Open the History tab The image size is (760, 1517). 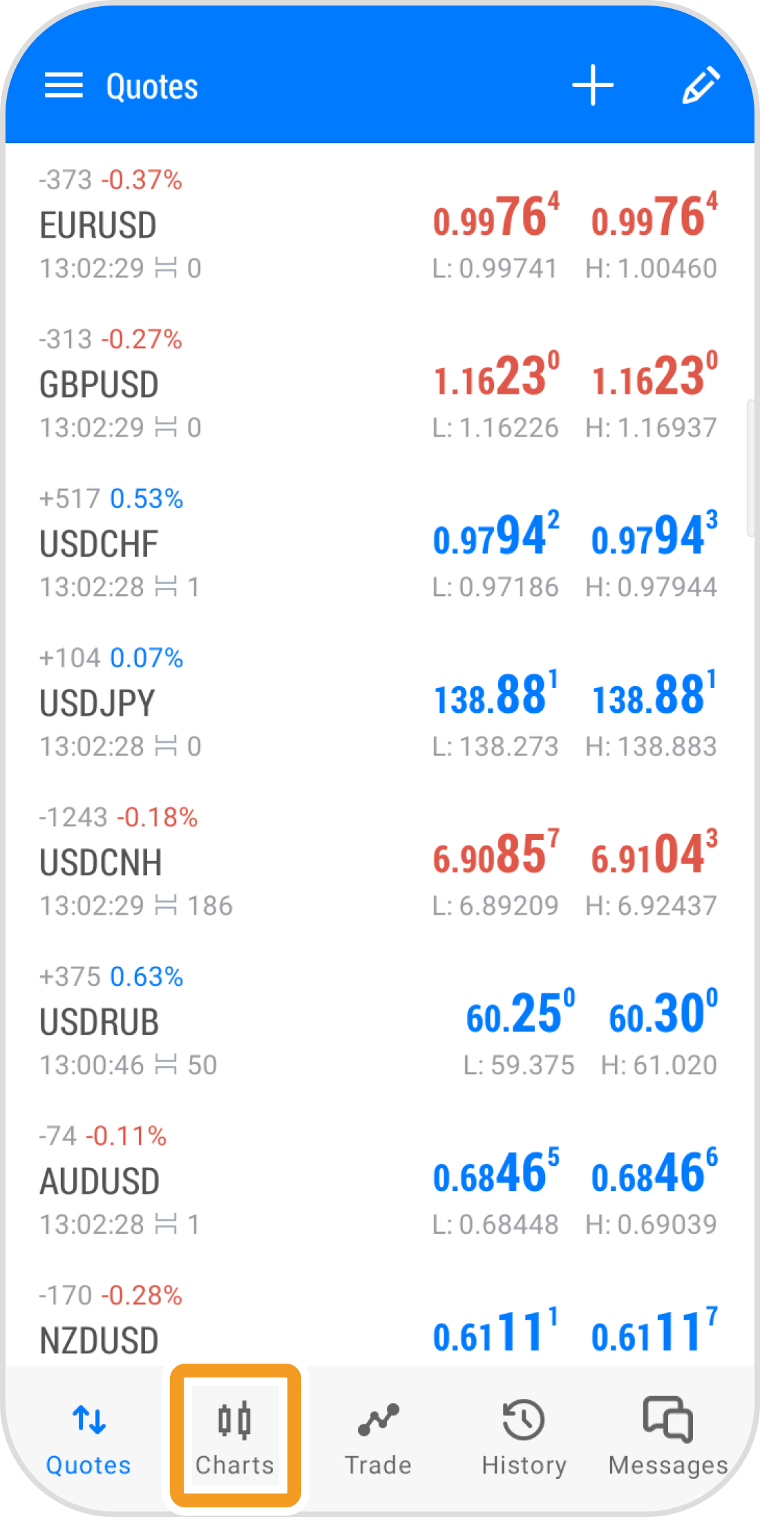tap(524, 1434)
